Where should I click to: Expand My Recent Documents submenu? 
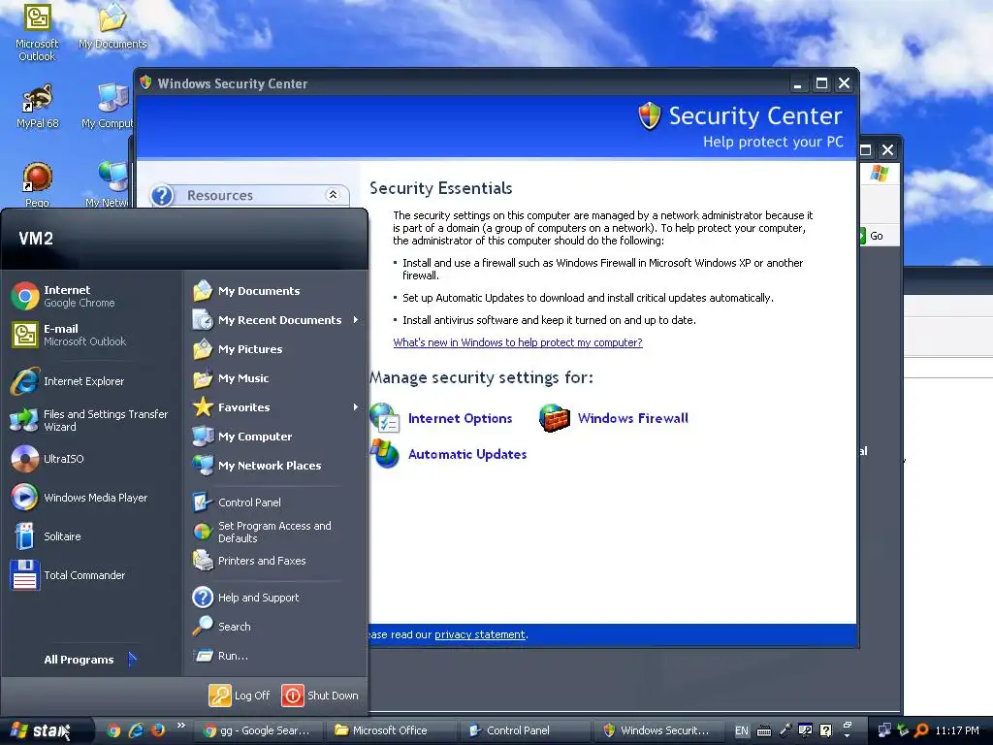(275, 320)
